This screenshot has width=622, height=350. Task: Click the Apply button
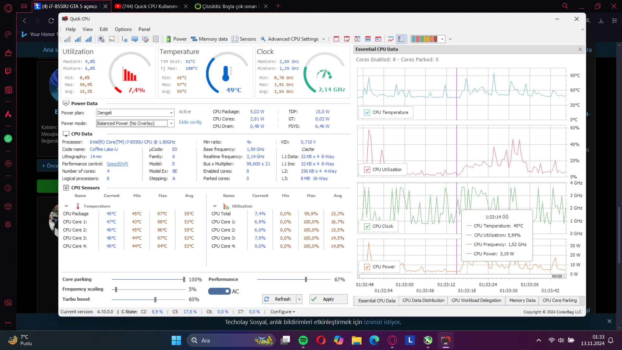(328, 299)
